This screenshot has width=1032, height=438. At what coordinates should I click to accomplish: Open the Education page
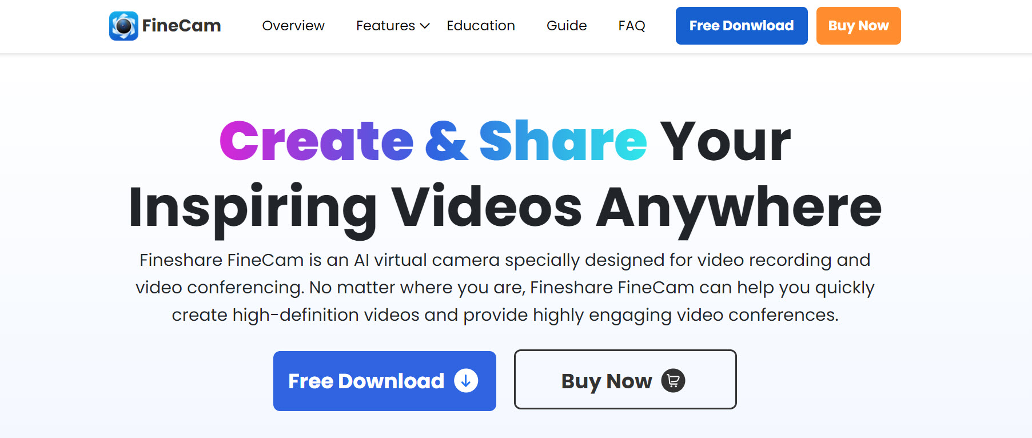pyautogui.click(x=481, y=26)
